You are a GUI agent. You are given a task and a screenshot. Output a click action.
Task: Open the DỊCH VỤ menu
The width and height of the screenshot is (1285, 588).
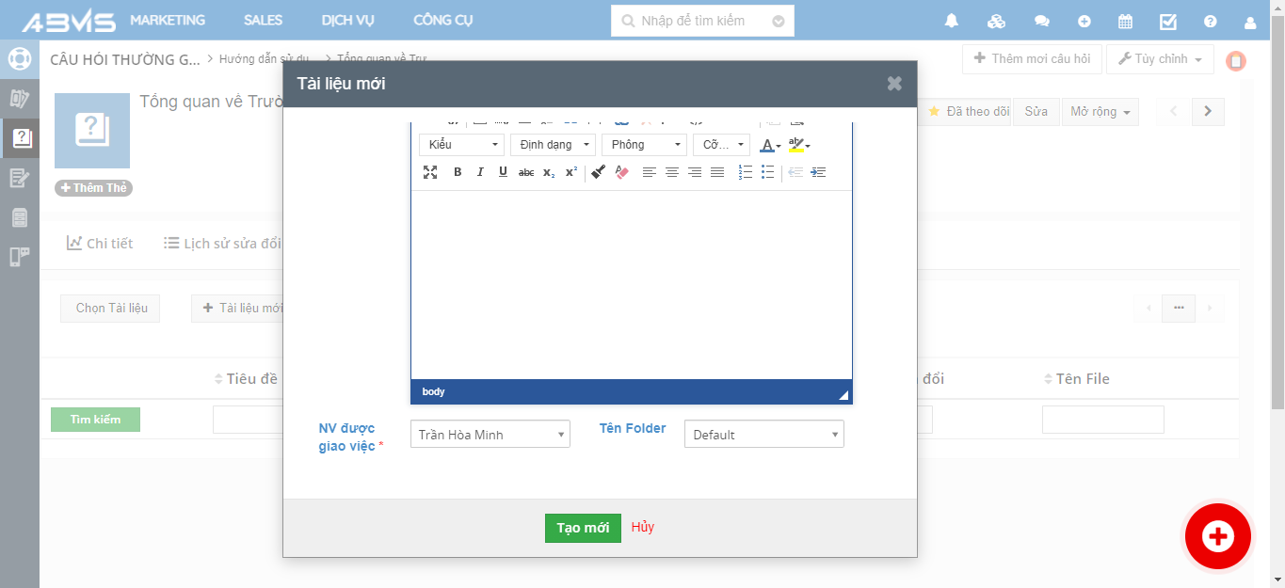(x=348, y=20)
